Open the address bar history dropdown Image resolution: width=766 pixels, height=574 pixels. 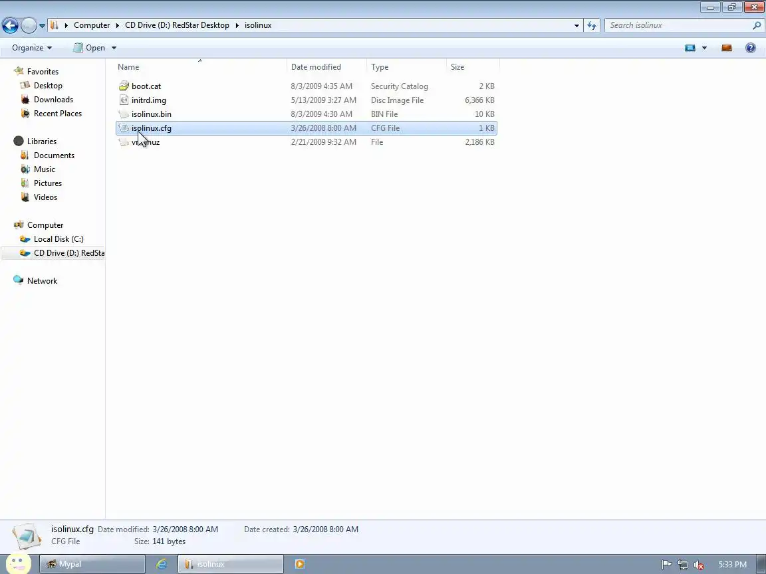tap(576, 25)
